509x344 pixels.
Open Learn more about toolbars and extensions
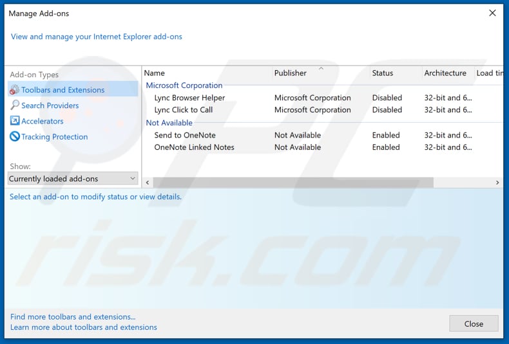tap(84, 327)
